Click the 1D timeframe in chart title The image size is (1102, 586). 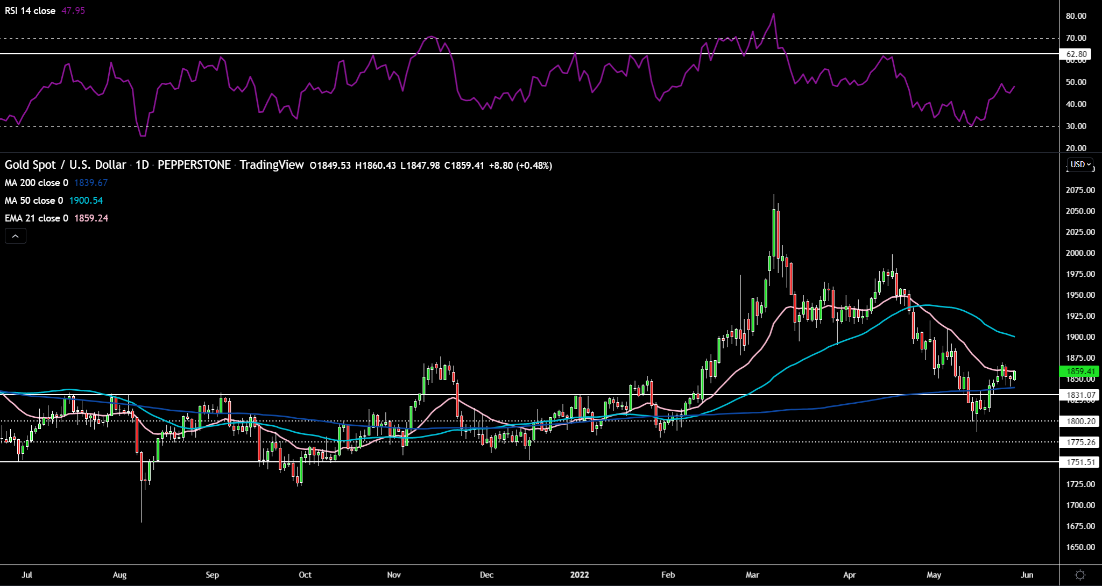point(142,165)
